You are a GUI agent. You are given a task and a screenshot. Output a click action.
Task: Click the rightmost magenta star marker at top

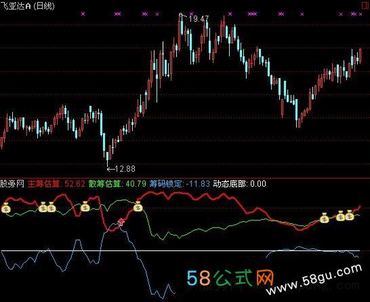(361, 14)
